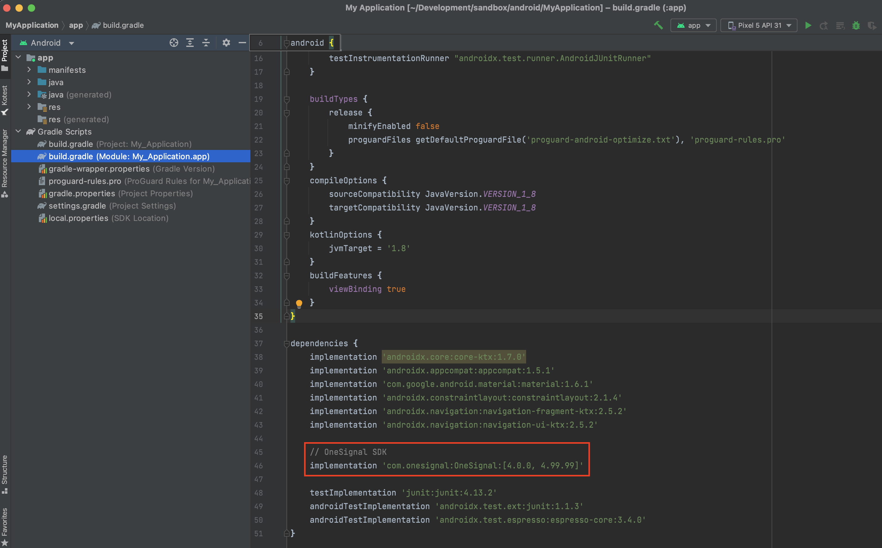882x548 pixels.
Task: Click the espresso-core:3.4.0 dependency
Action: (540, 520)
